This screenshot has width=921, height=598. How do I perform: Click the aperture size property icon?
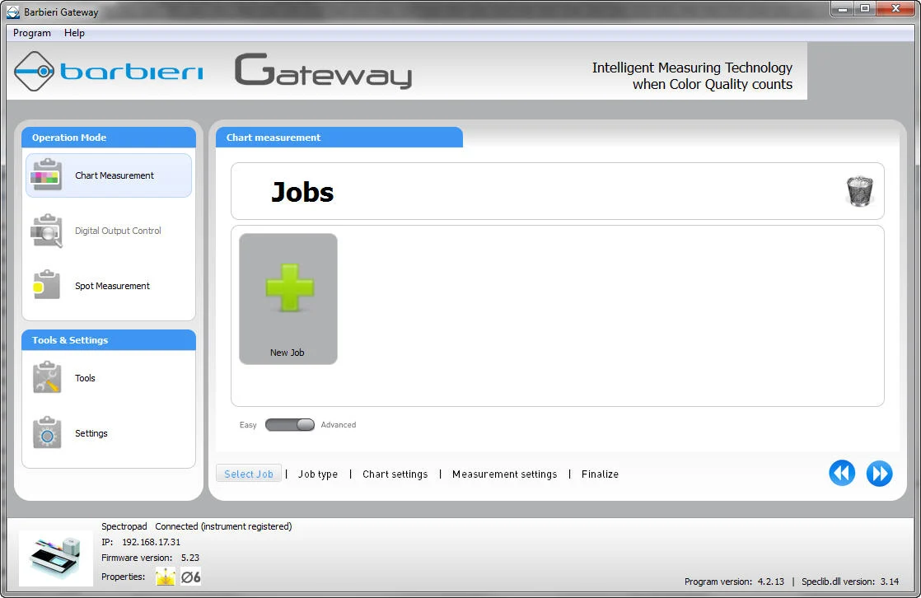point(190,577)
